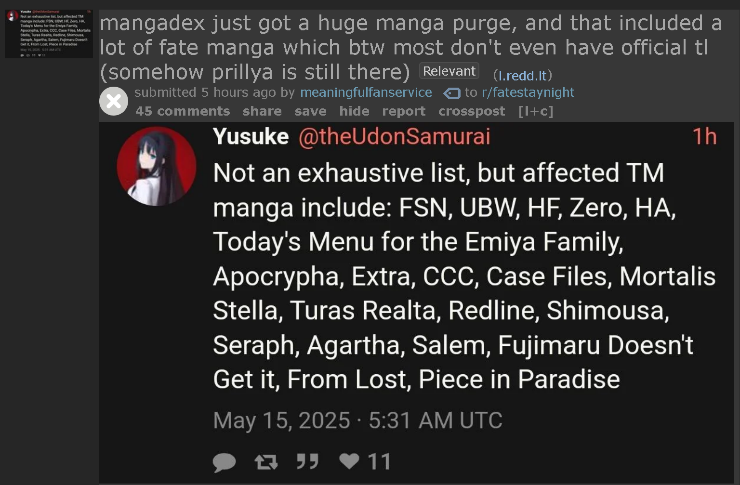Click Yusuke's profile avatar
Screen dimensions: 740x485
157,166
